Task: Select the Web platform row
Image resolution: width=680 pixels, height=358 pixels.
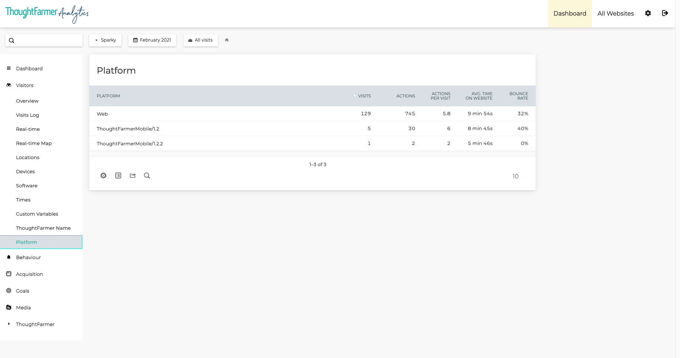Action: point(312,114)
